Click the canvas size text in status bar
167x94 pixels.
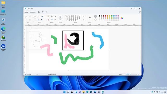[53, 74]
